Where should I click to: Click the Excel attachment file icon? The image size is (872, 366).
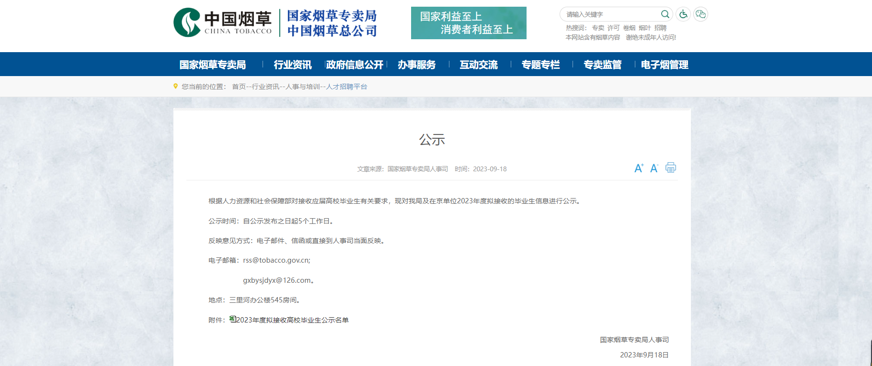[232, 319]
